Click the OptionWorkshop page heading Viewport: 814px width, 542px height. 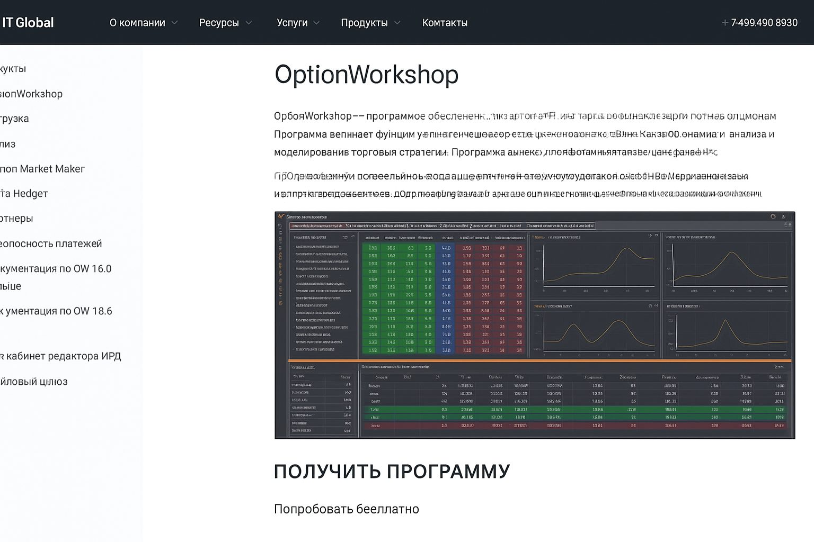[366, 75]
